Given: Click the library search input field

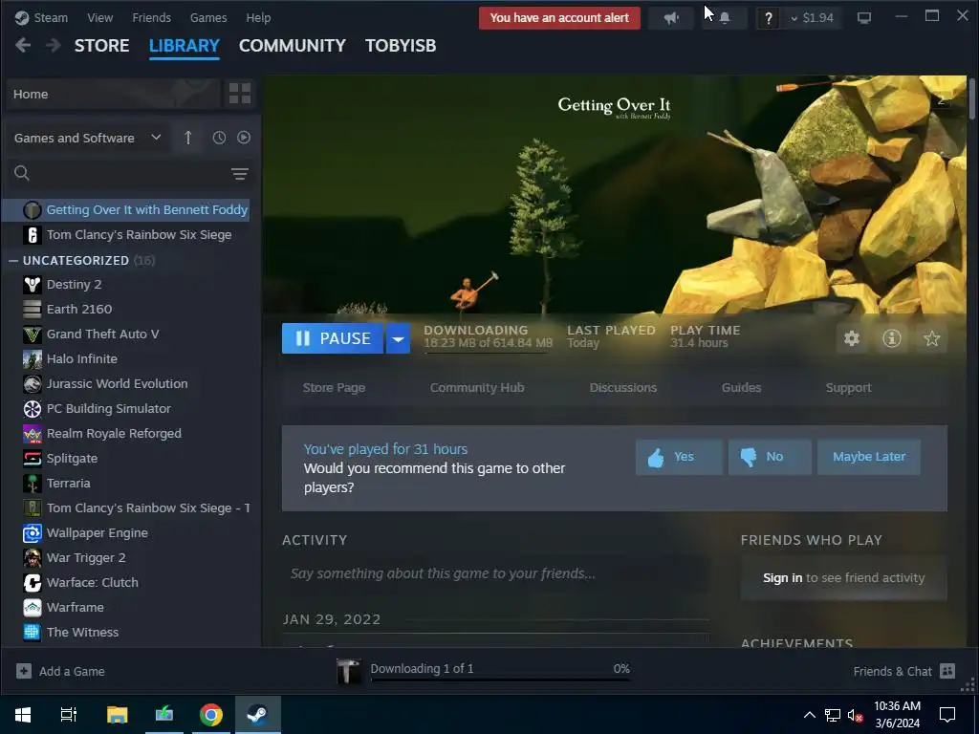Looking at the screenshot, I should point(130,174).
